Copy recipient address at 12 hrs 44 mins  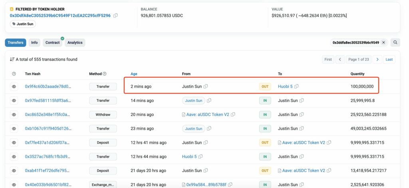pyautogui.click(x=302, y=157)
